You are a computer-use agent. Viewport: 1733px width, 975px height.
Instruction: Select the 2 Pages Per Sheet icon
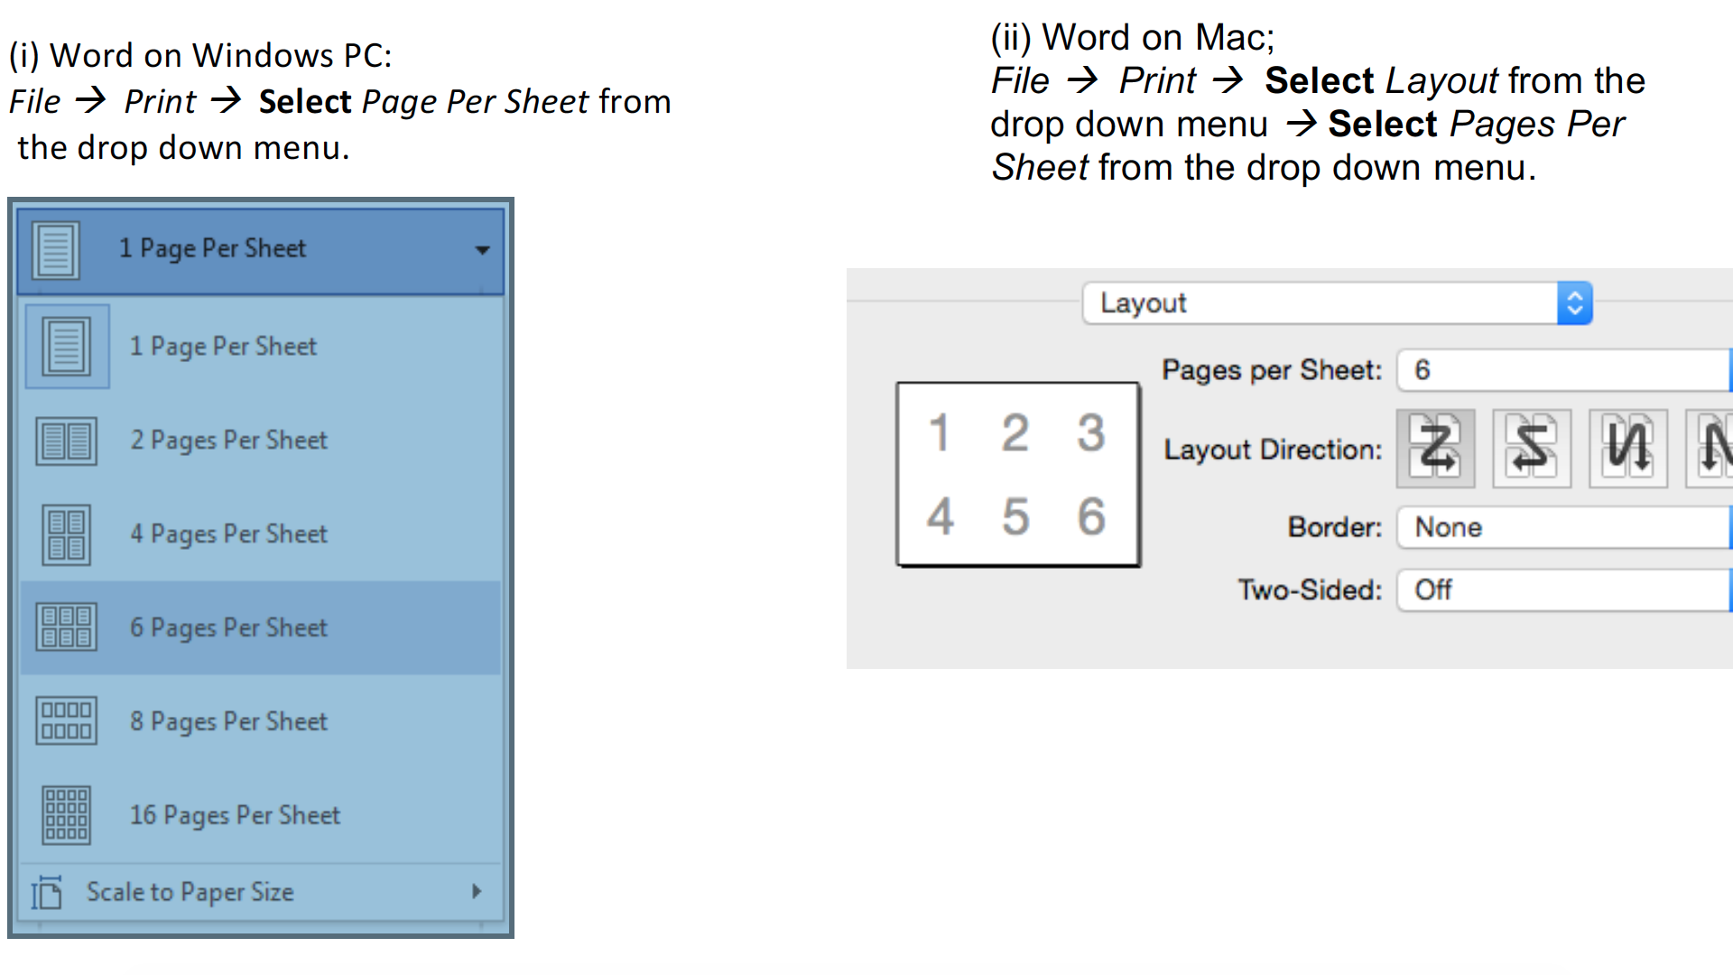coord(66,441)
